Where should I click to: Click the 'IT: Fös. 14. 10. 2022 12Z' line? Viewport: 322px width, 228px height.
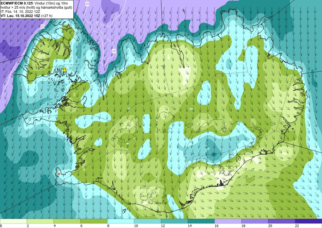20,12
